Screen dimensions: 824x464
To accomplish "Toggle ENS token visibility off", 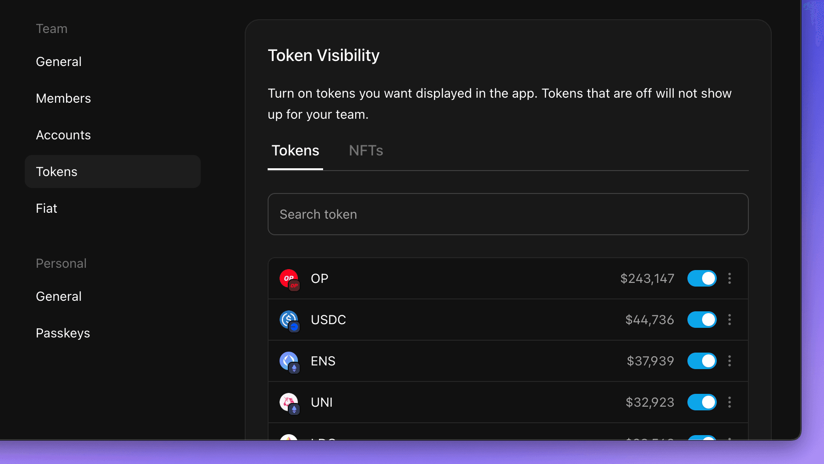I will (702, 361).
